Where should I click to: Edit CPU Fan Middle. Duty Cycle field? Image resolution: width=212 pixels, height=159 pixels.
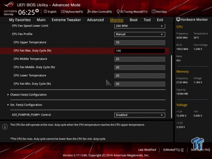140,67
